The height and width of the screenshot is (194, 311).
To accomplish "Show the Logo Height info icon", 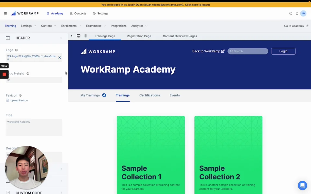I will 28,74.
